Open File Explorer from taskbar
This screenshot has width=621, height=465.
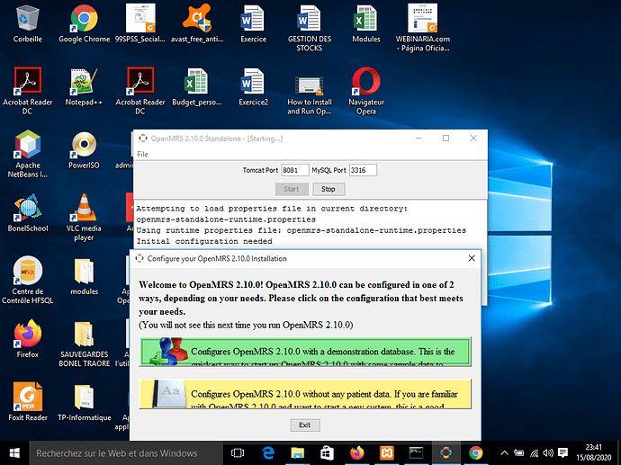(x=297, y=453)
